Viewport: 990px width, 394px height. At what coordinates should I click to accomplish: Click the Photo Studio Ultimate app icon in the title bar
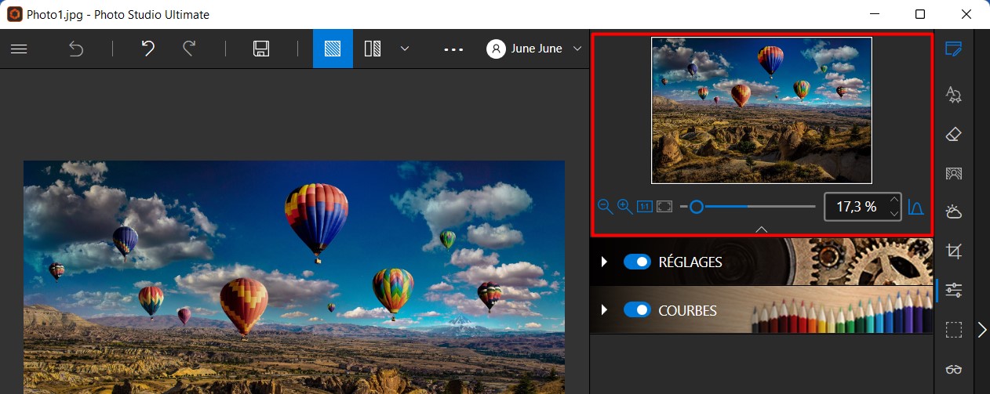point(14,14)
